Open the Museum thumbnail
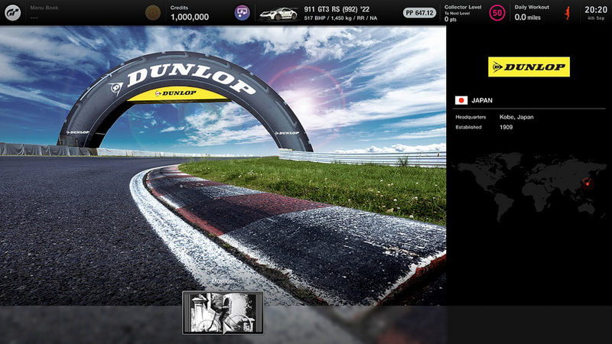612x344 pixels. [x=223, y=313]
